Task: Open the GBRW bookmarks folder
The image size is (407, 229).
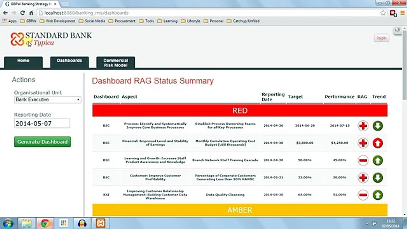Action: coord(28,21)
